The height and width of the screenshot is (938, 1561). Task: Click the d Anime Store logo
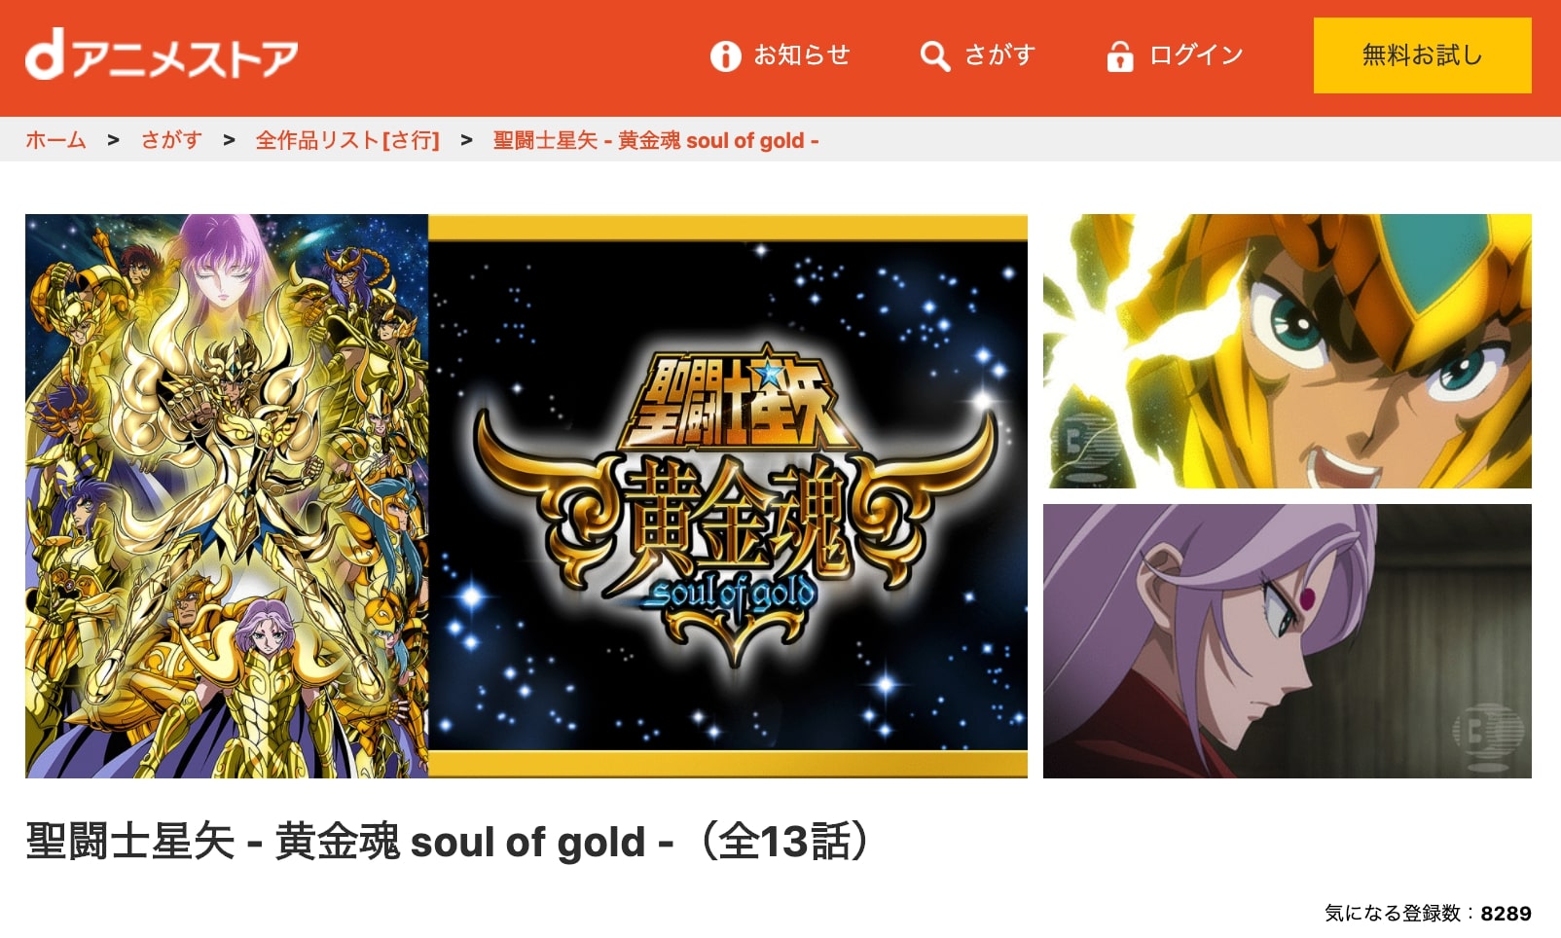pyautogui.click(x=162, y=55)
